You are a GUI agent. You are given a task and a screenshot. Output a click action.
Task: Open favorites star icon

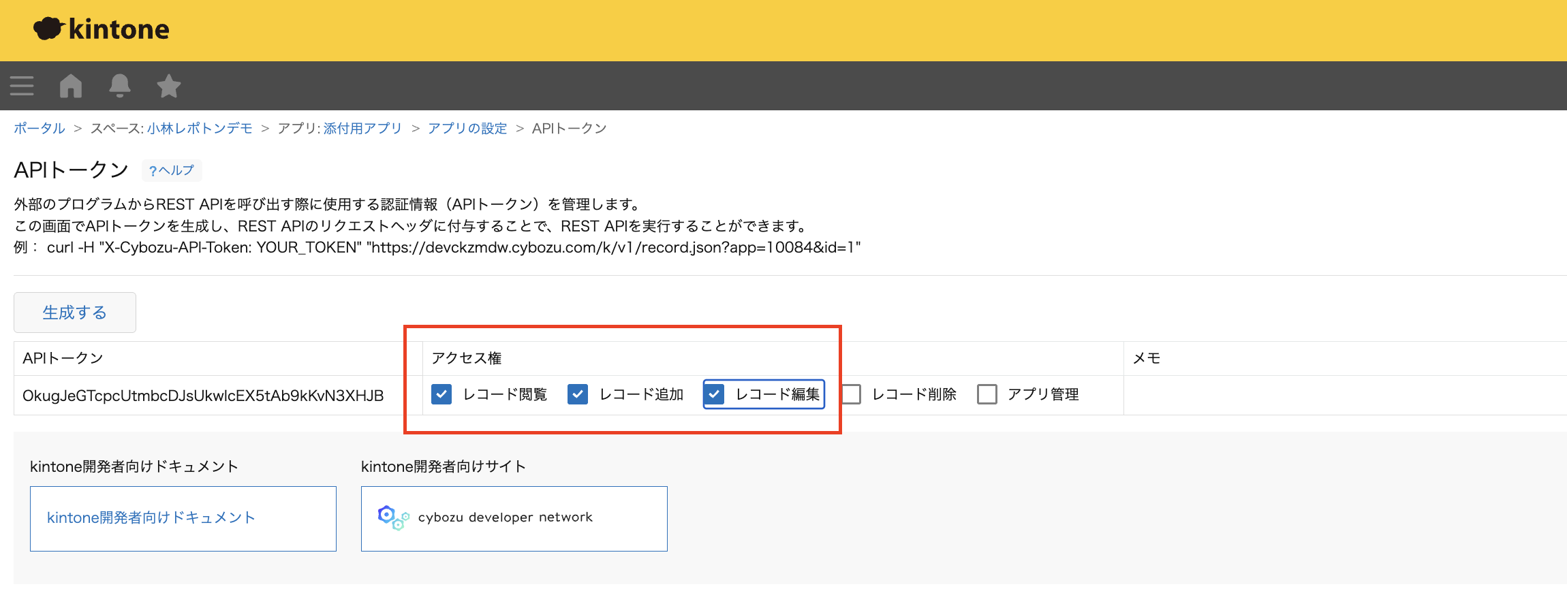[x=169, y=86]
